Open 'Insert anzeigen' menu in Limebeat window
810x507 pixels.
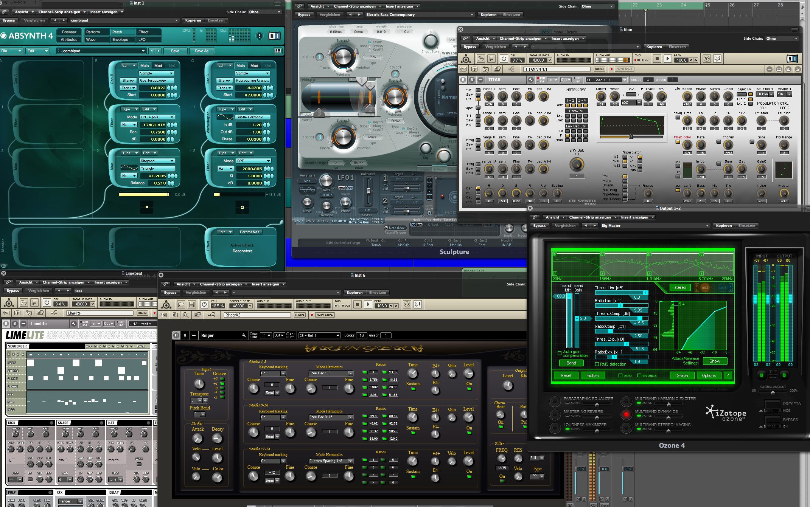point(110,282)
